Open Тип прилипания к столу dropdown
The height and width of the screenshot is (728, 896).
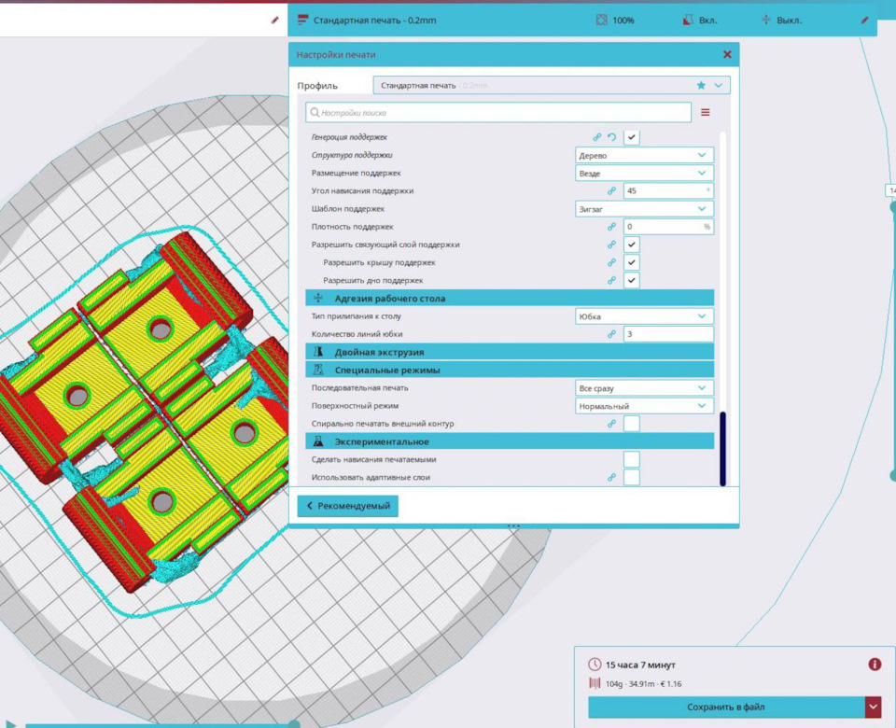pyautogui.click(x=644, y=316)
